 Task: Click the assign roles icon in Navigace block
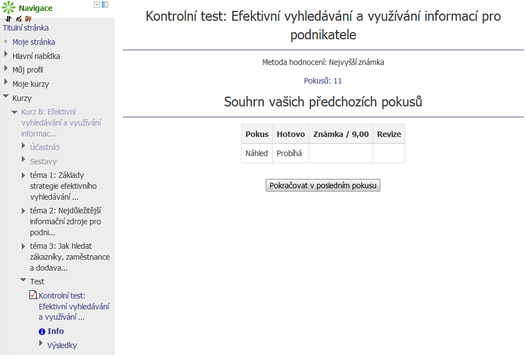(28, 19)
